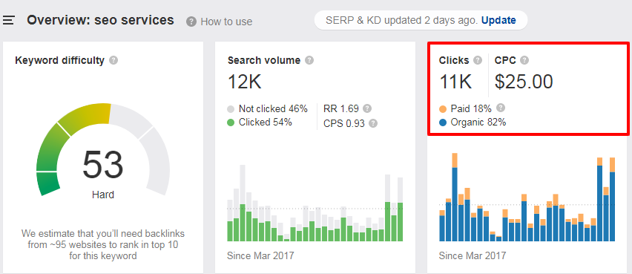Click help icon beside Paid 18%
This screenshot has width=632, height=274.
click(500, 108)
